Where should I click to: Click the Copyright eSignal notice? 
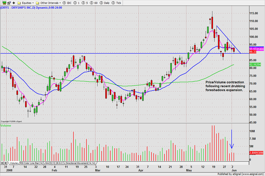tap(11, 122)
